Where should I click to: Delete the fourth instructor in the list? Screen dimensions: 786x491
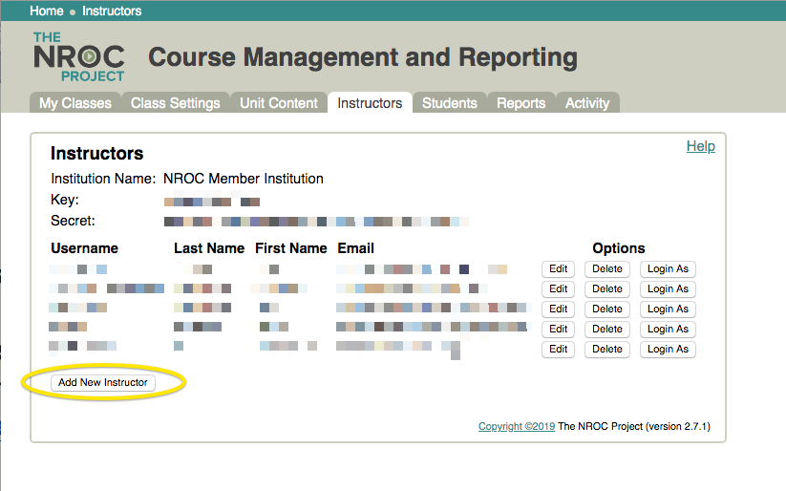click(607, 329)
